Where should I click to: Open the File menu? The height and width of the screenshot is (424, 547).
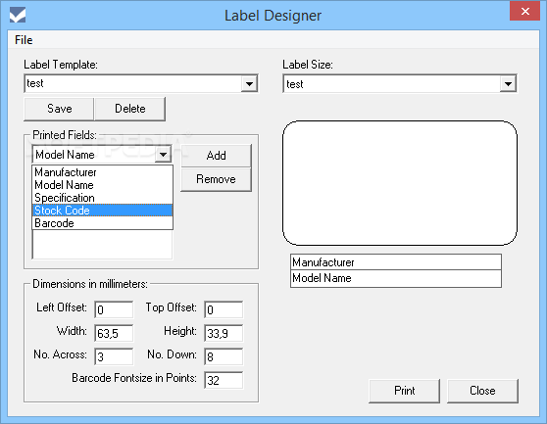(24, 40)
